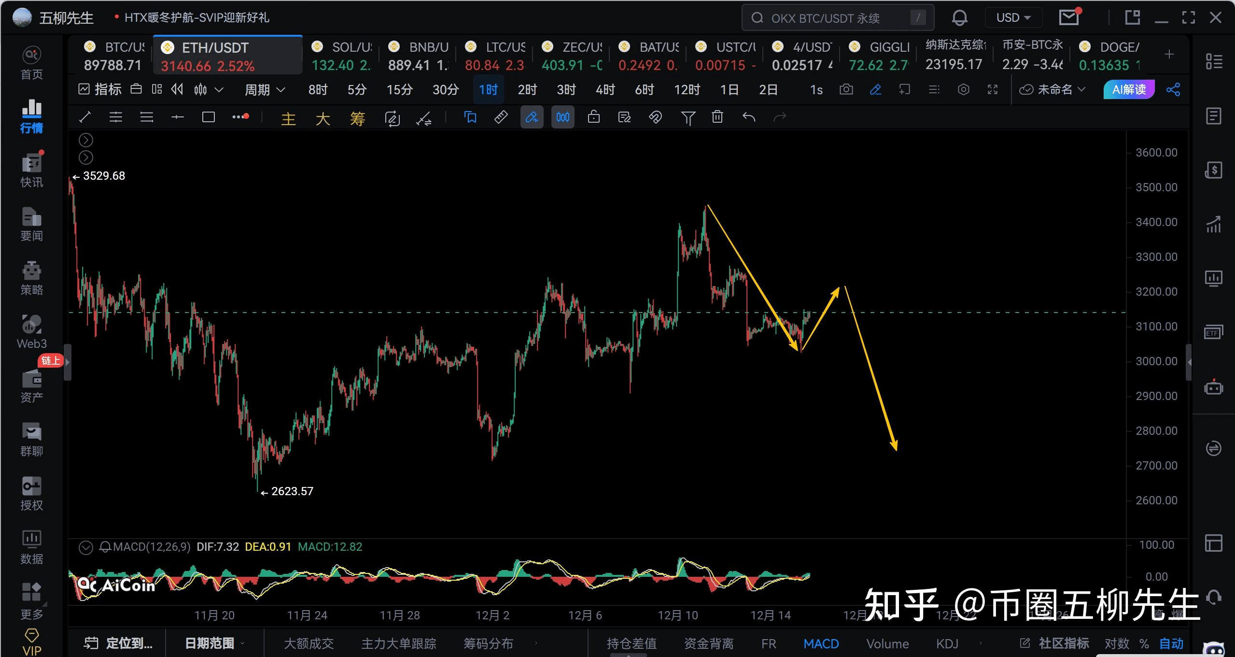Open the USD currency dropdown
The height and width of the screenshot is (657, 1235).
click(x=1013, y=18)
